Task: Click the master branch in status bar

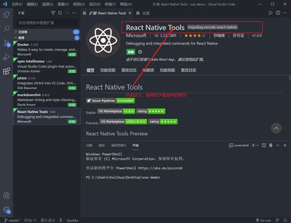Action: tap(12, 221)
